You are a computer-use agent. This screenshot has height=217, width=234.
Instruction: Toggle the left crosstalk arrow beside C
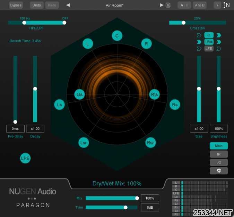click(199, 35)
